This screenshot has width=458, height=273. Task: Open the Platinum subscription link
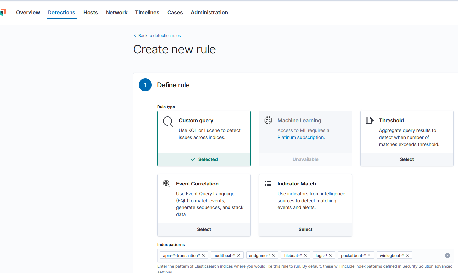point(300,137)
